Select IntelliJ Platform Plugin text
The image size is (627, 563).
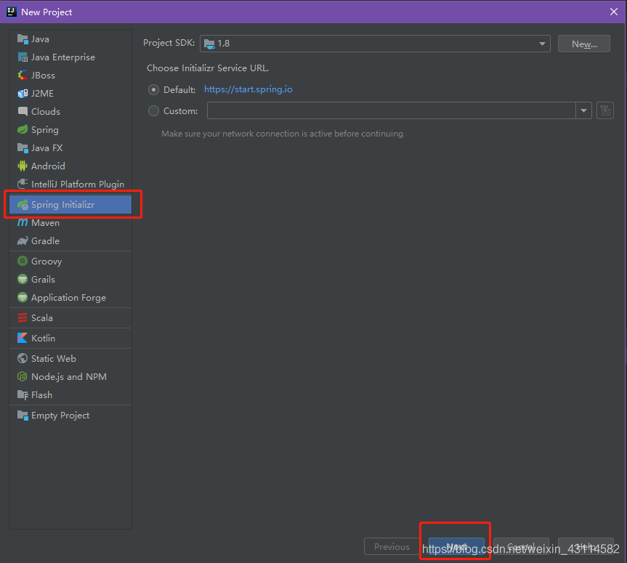point(78,185)
